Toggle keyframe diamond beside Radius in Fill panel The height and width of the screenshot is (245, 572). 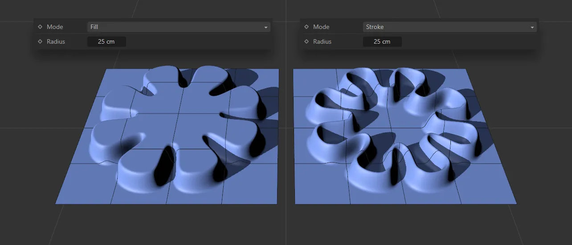tap(40, 41)
